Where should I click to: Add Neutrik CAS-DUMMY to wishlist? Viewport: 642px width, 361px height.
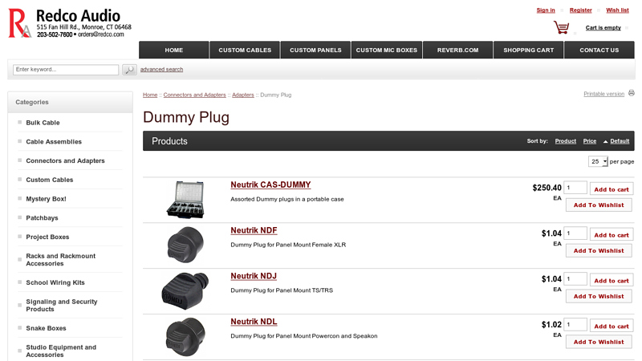pyautogui.click(x=599, y=205)
